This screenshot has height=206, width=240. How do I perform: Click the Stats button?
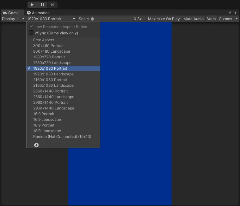pyautogui.click(x=211, y=19)
